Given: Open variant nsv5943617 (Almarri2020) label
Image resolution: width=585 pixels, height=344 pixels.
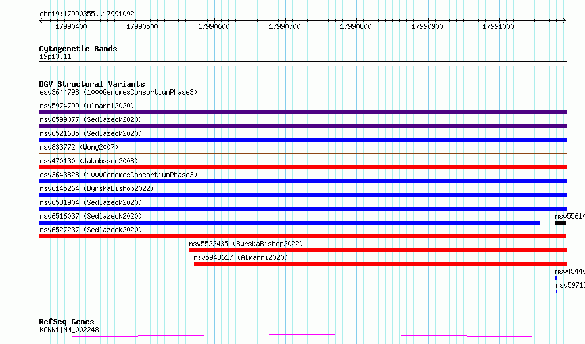Looking at the screenshot, I should click(241, 257).
